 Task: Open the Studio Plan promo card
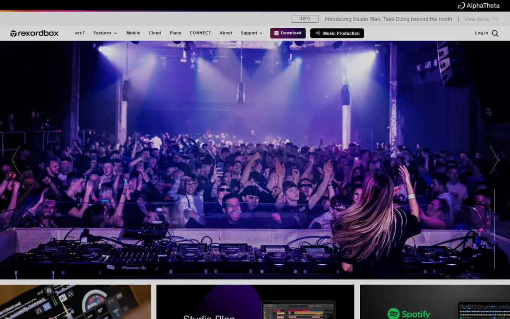pyautogui.click(x=255, y=302)
